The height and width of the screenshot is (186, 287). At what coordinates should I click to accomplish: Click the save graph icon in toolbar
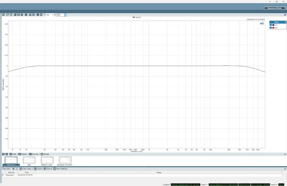[3, 15]
